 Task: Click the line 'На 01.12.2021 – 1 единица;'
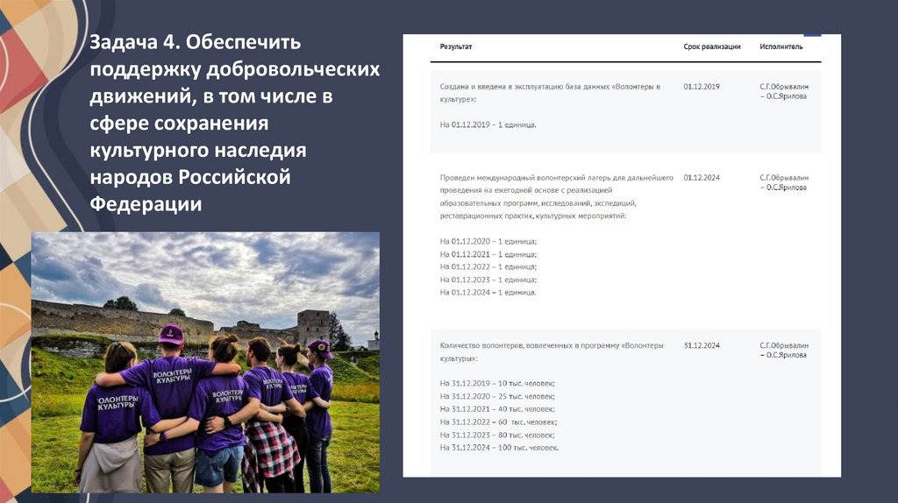[488, 254]
